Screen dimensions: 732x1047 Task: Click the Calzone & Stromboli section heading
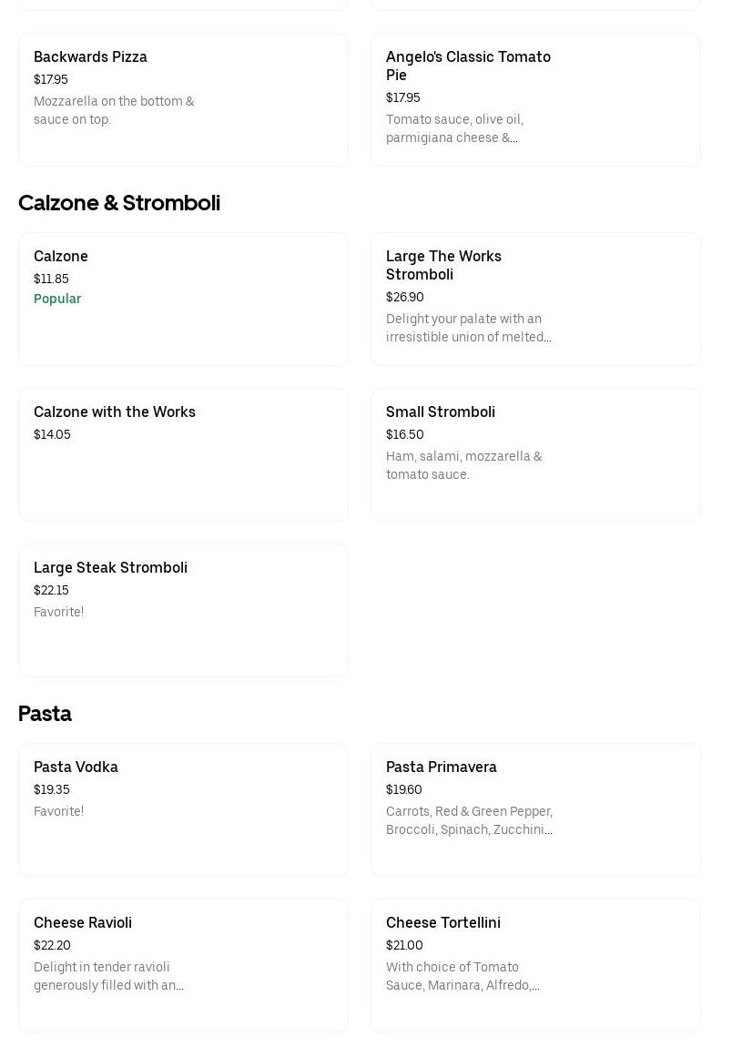click(119, 203)
